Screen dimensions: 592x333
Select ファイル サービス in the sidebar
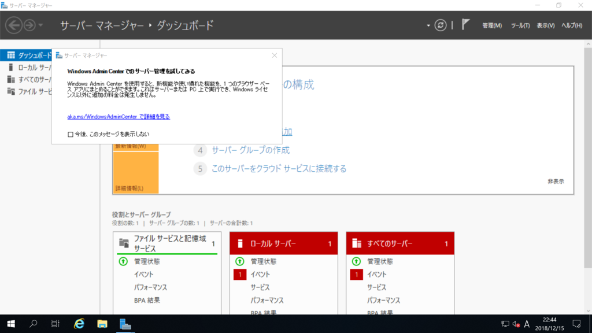point(27,91)
